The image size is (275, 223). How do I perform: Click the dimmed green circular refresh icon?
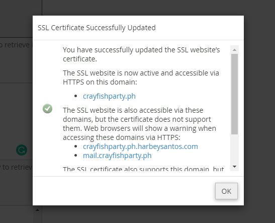coord(22,150)
